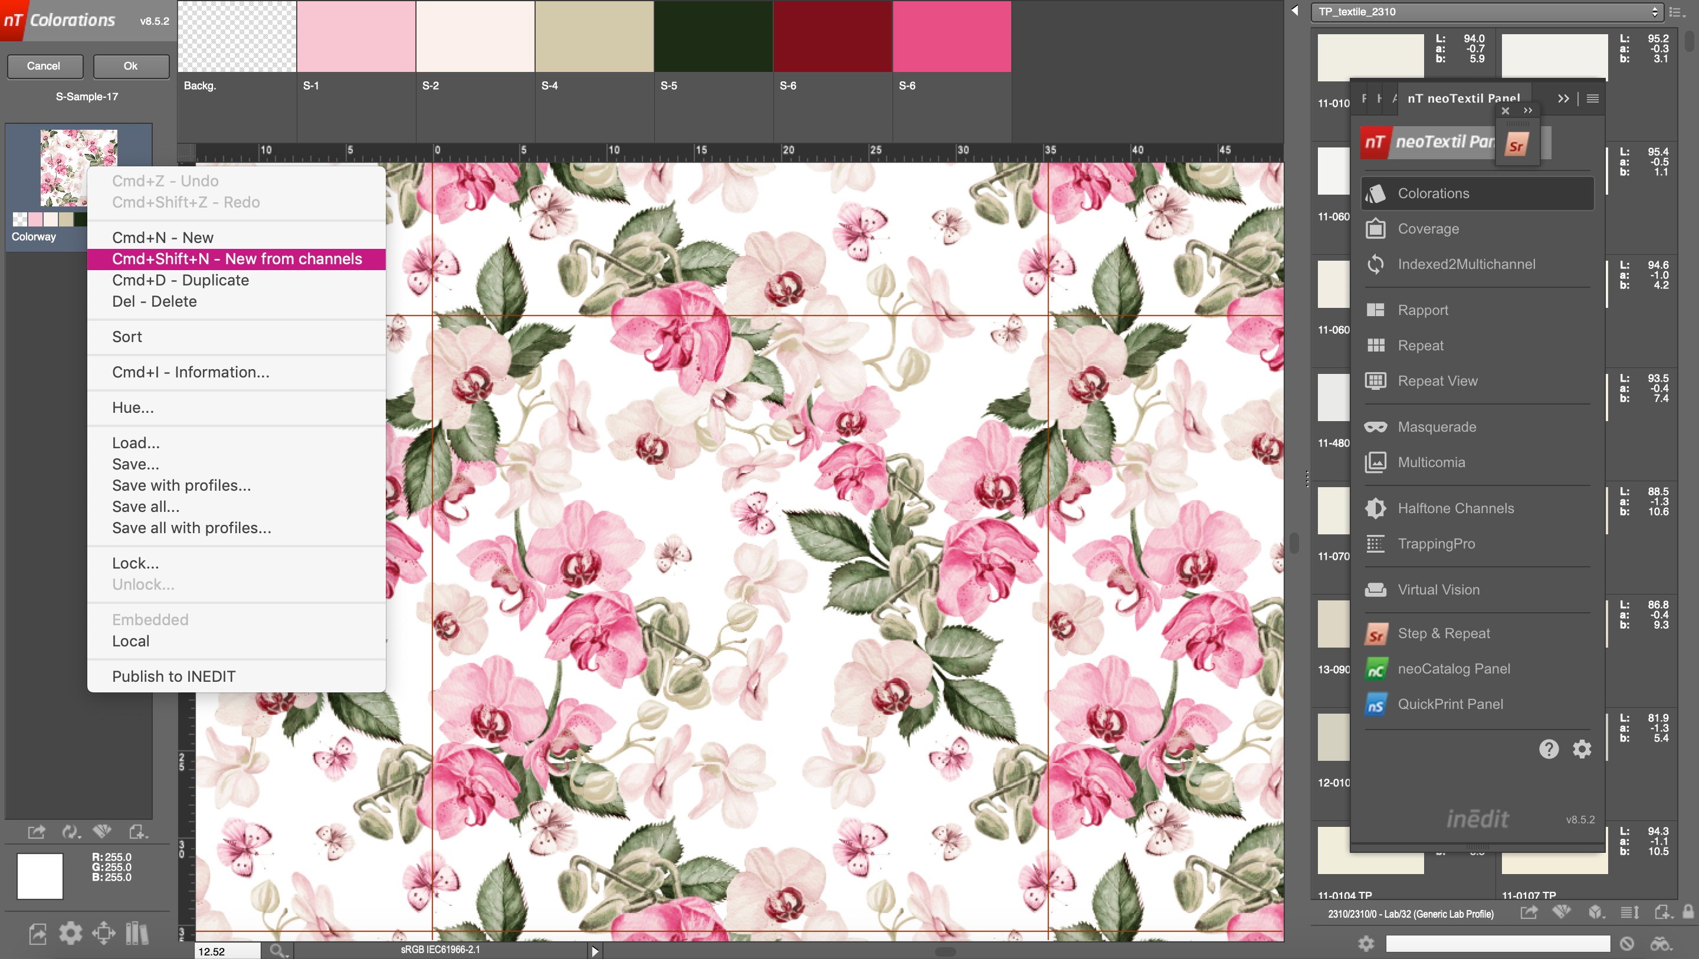Select the S-5 dark green color swatch
The image size is (1699, 959).
(x=713, y=37)
